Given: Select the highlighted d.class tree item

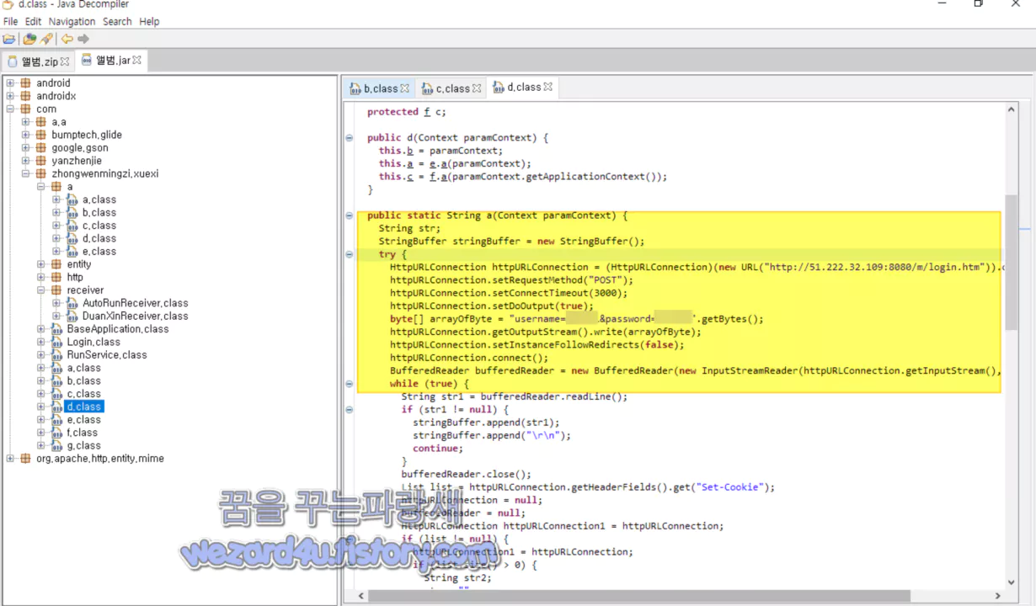Looking at the screenshot, I should (x=84, y=407).
